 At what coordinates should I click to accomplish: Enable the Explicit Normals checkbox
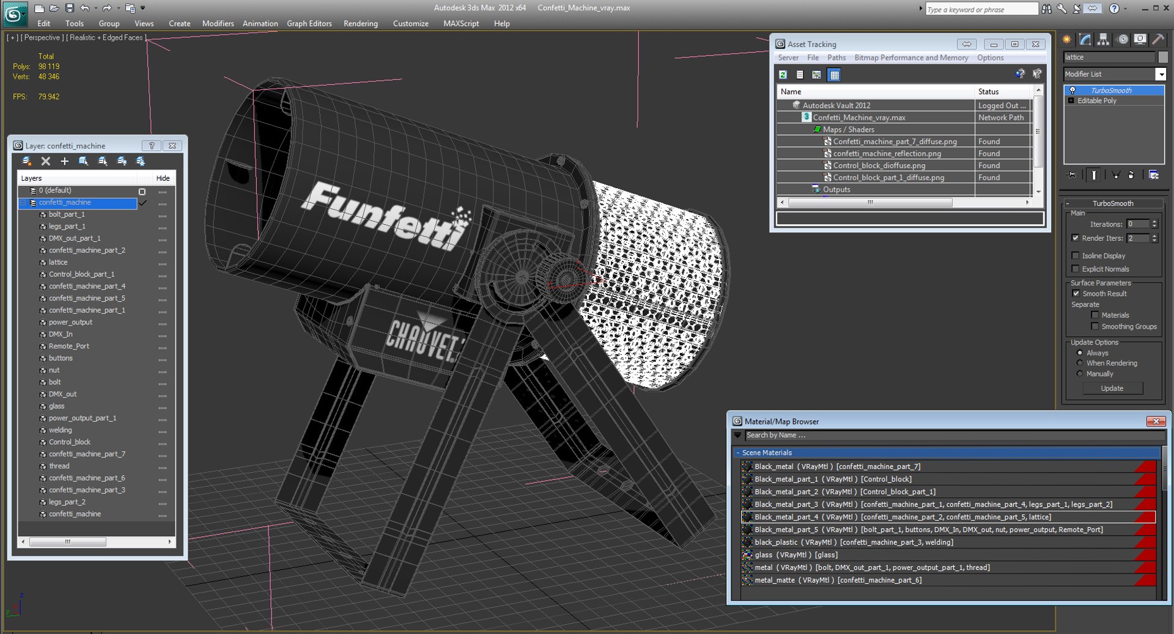point(1076,269)
